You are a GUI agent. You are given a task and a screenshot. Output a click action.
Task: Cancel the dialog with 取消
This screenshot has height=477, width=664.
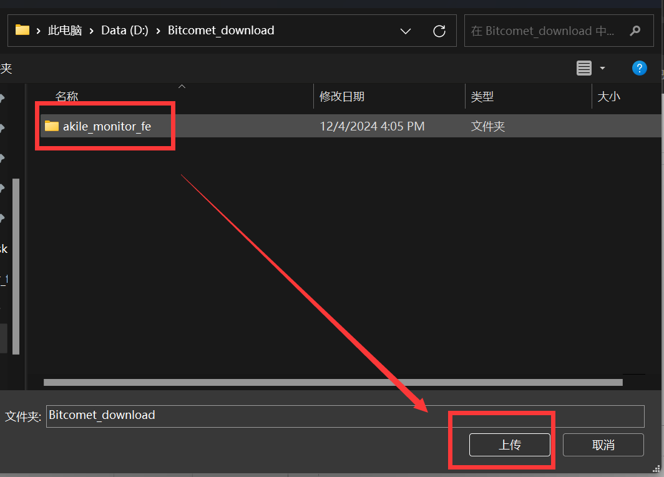point(603,445)
